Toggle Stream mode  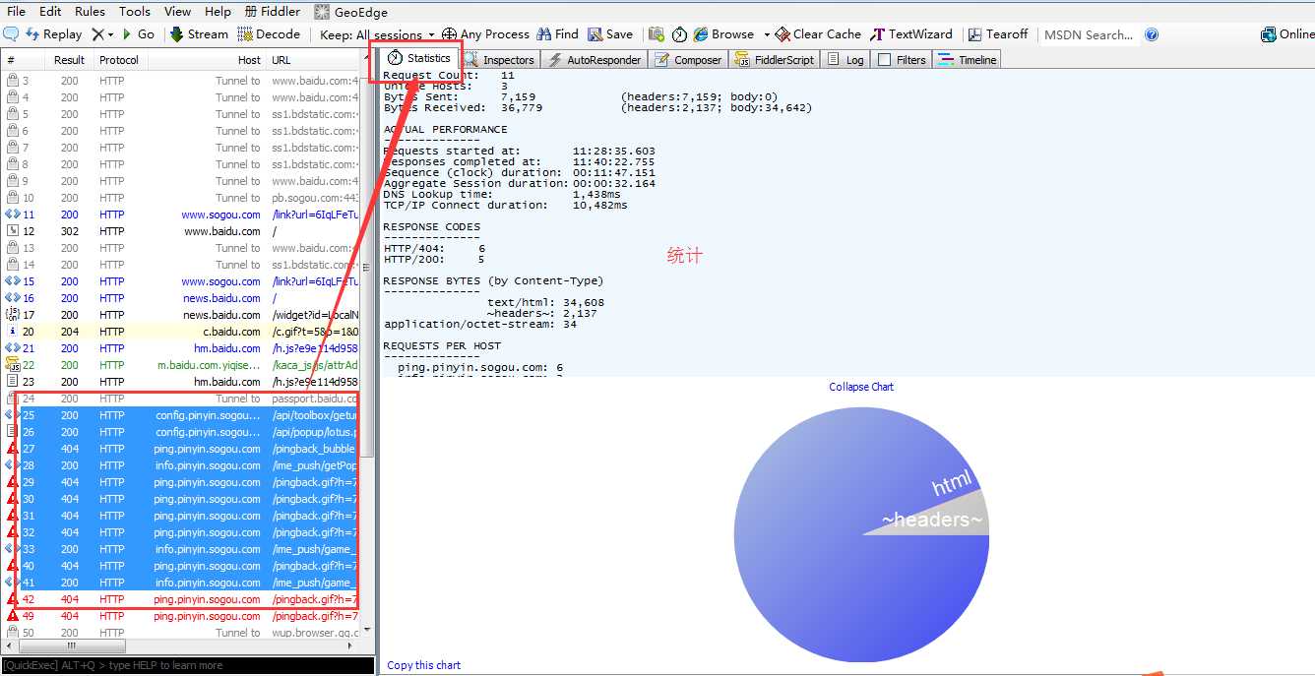coord(199,34)
